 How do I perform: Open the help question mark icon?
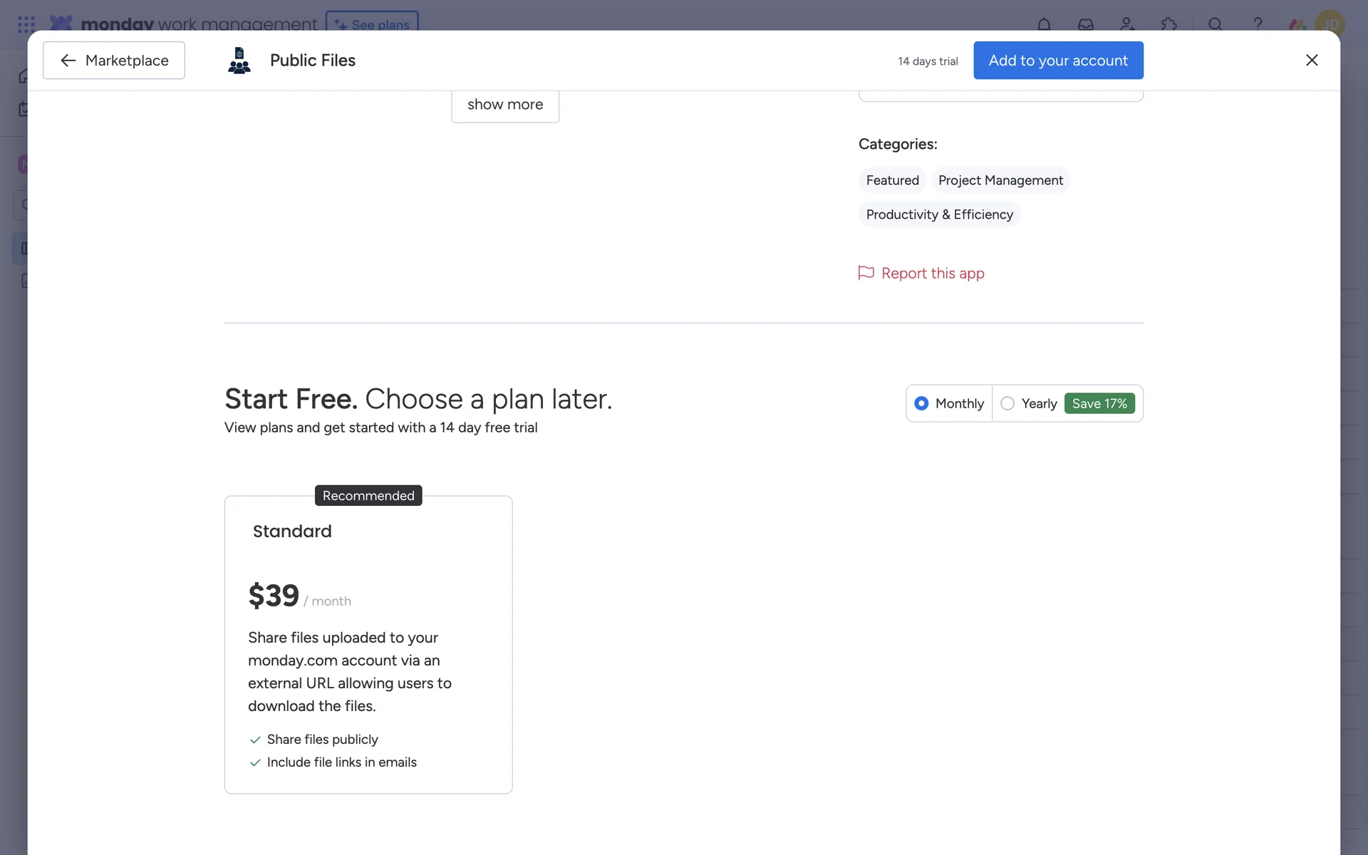1258,24
